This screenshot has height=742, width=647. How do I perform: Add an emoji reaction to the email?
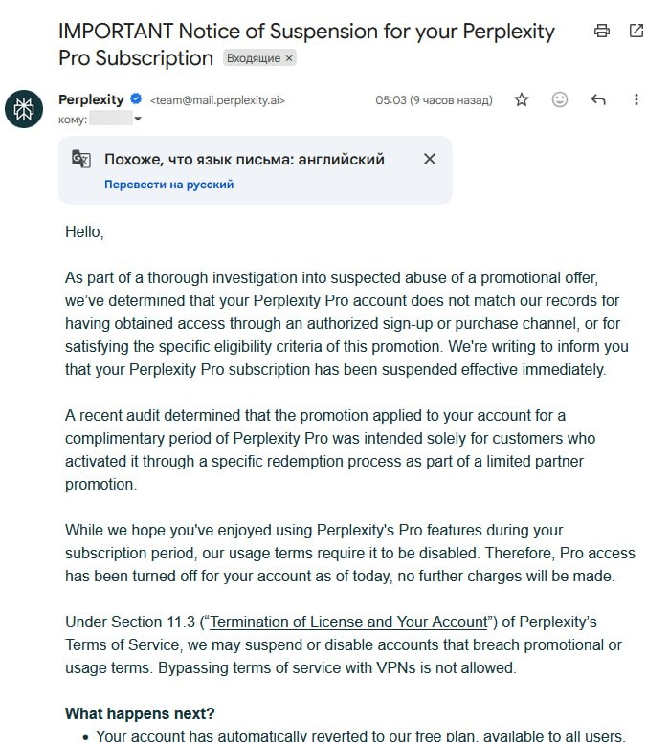pyautogui.click(x=560, y=99)
